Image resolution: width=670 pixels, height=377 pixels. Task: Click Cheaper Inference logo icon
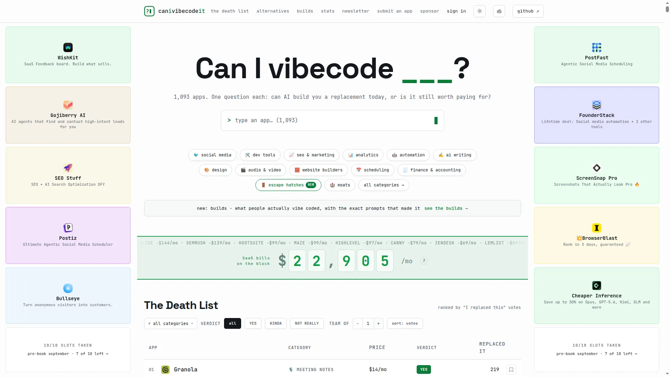(597, 285)
